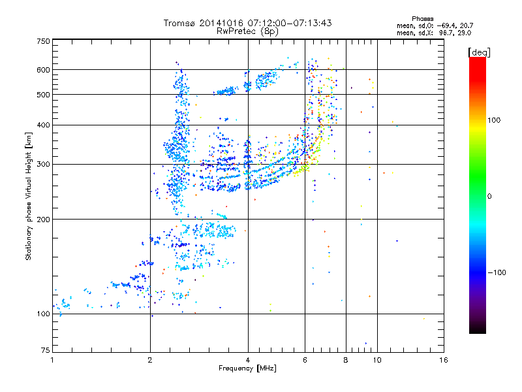The width and height of the screenshot is (522, 392).
Task: Click the 'Frequency [MHz]' axis label
Action: coord(247,368)
